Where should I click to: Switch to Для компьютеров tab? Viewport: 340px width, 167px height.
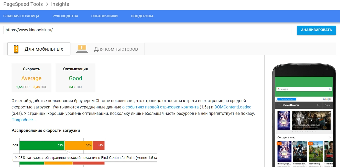(x=116, y=49)
